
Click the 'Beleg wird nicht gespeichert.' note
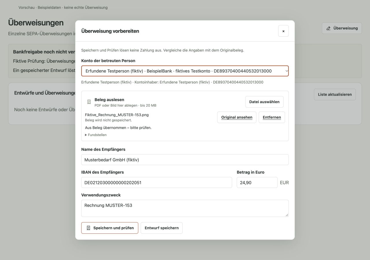pyautogui.click(x=108, y=120)
